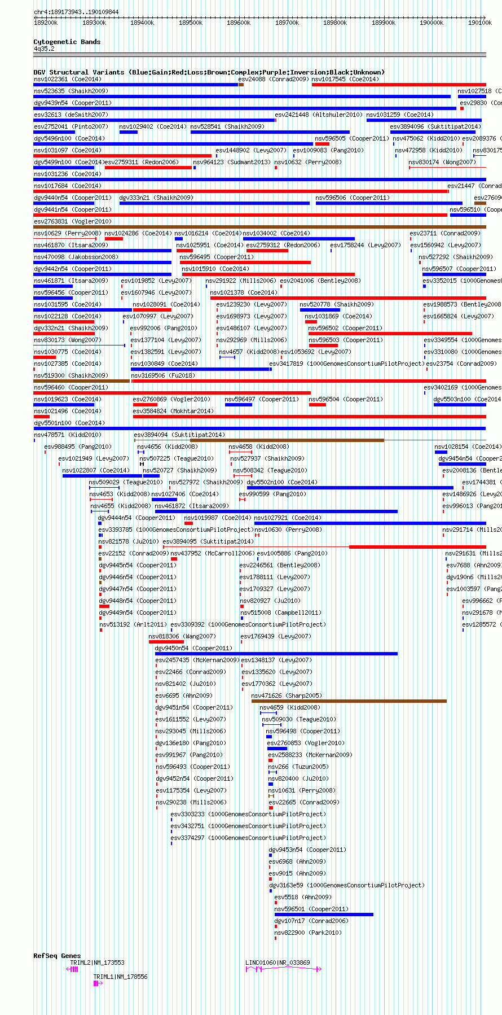Click the 189500k ruler tick label
This screenshot has height=1015, width=502.
coord(191,23)
